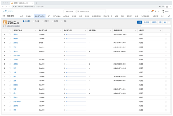Open the 业务机会 tab
This screenshot has height=116, width=173.
click(x=66, y=16)
